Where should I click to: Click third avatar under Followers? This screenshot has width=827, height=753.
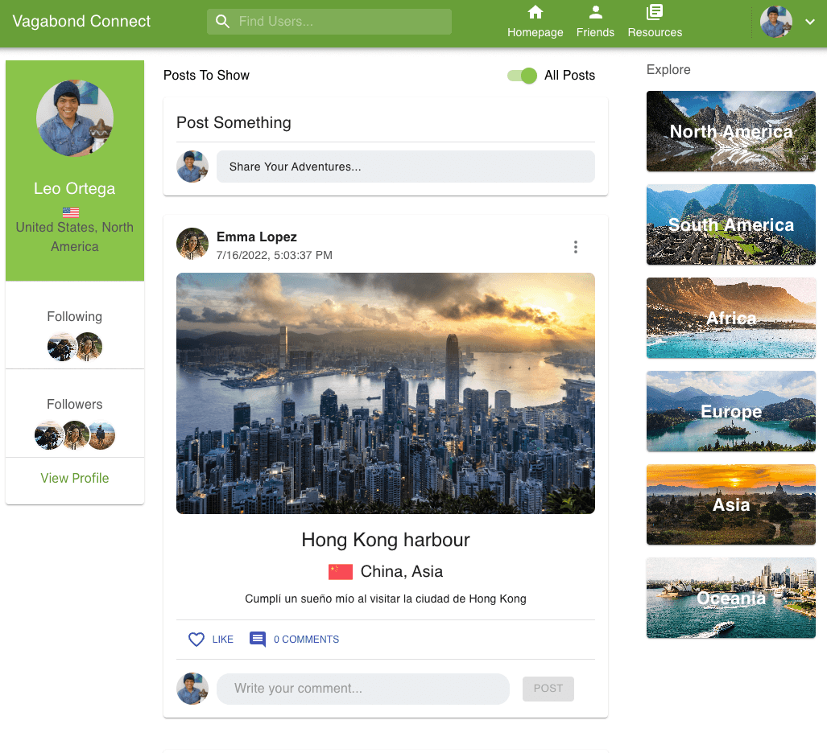(x=101, y=435)
